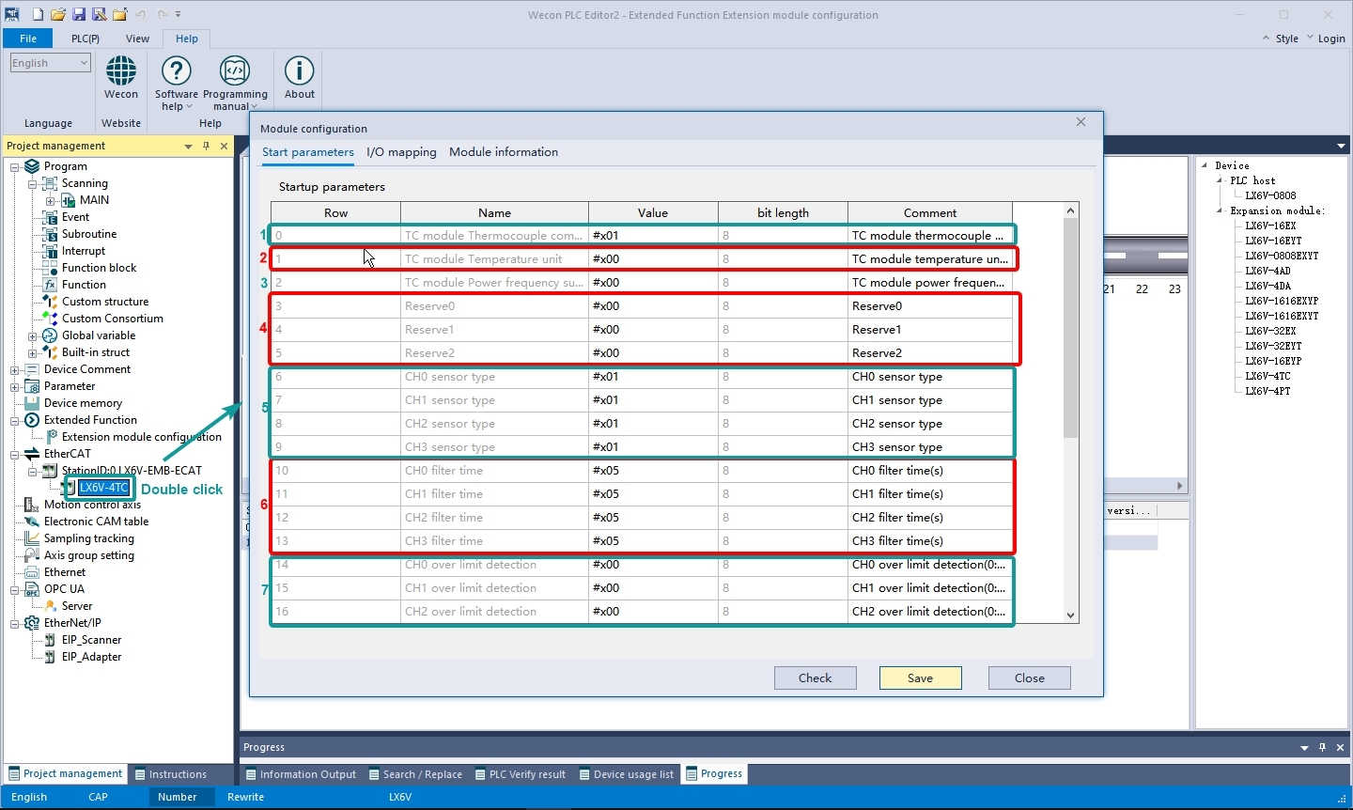Click the scroll down arrow of parameter table
Image resolution: width=1353 pixels, height=810 pixels.
pos(1070,615)
